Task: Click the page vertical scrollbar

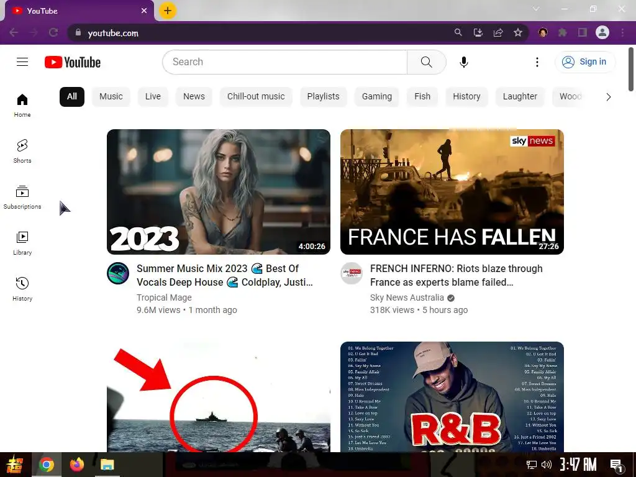Action: click(x=631, y=70)
